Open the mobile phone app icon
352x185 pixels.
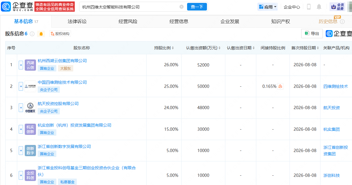click(x=309, y=7)
